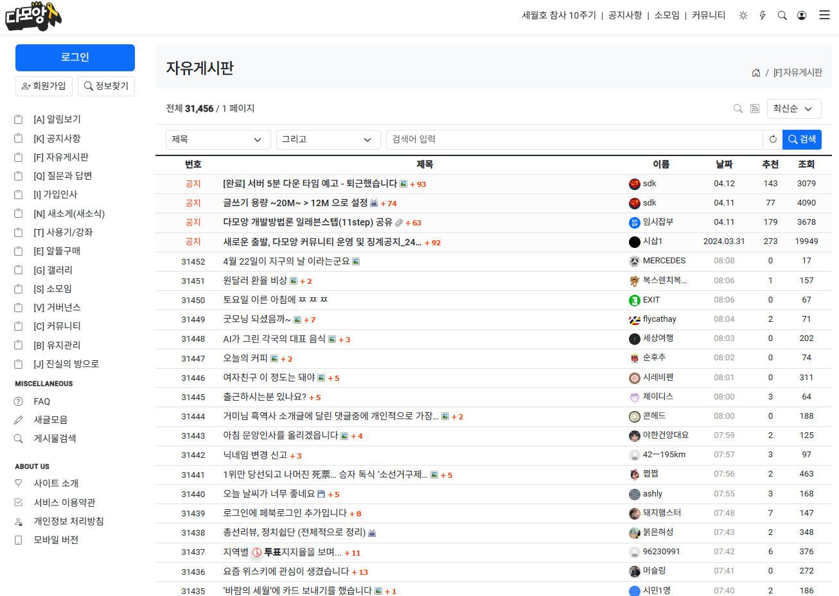Click the 추천 column header
The height and width of the screenshot is (596, 839).
coord(770,164)
